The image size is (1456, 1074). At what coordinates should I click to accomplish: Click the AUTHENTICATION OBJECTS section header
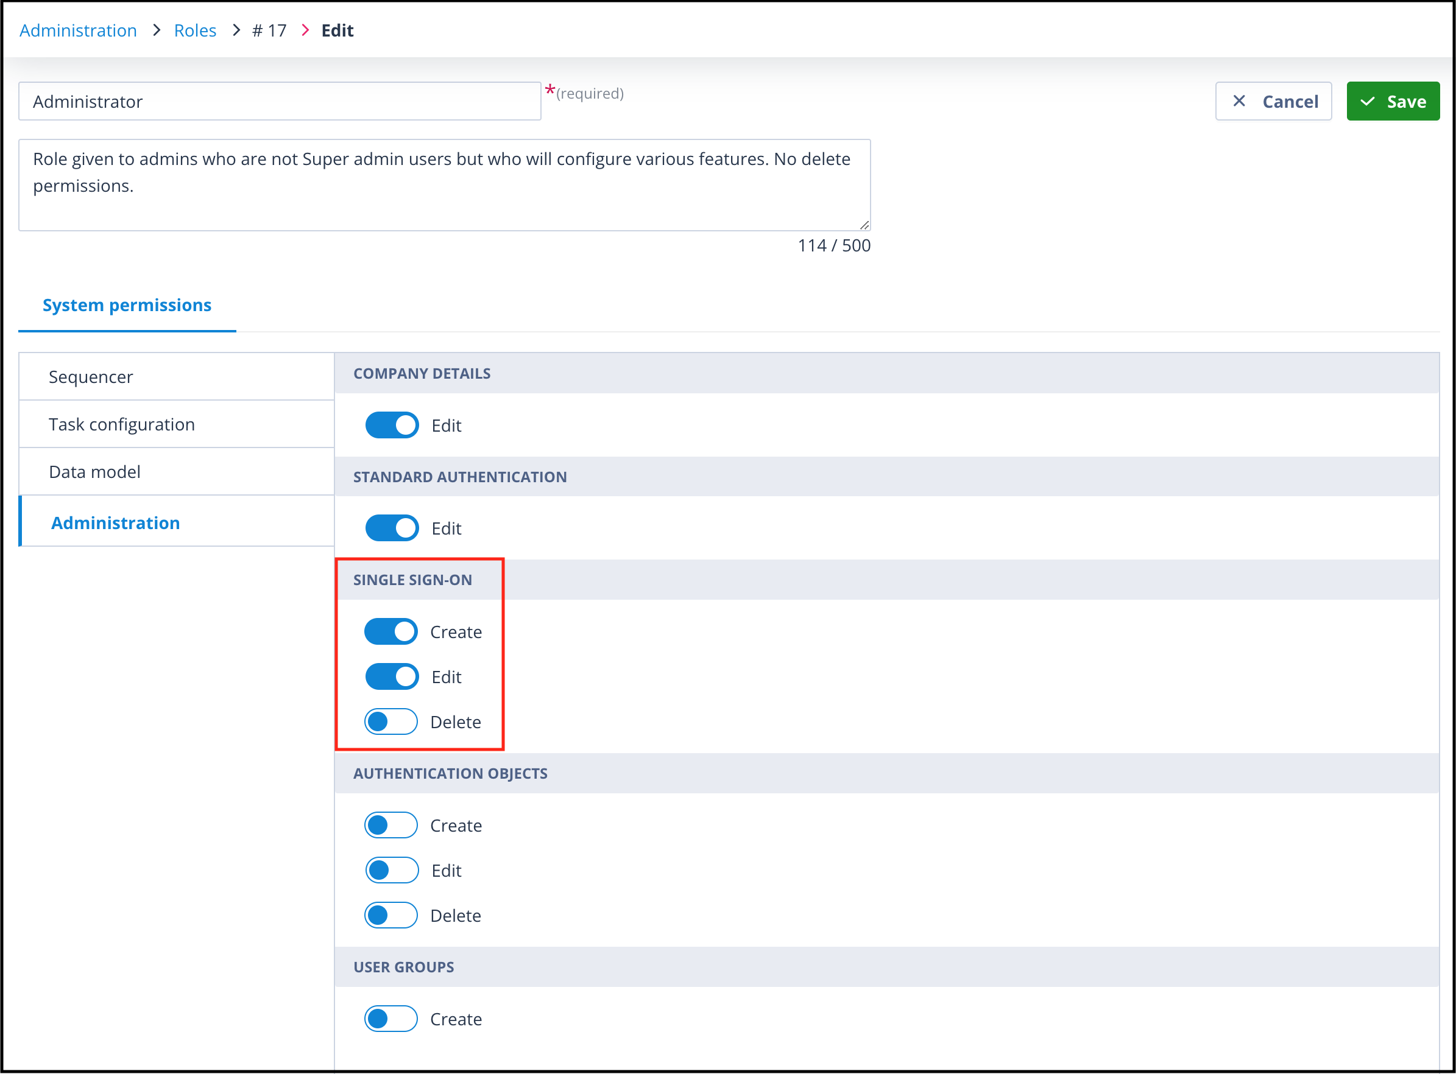(x=886, y=774)
